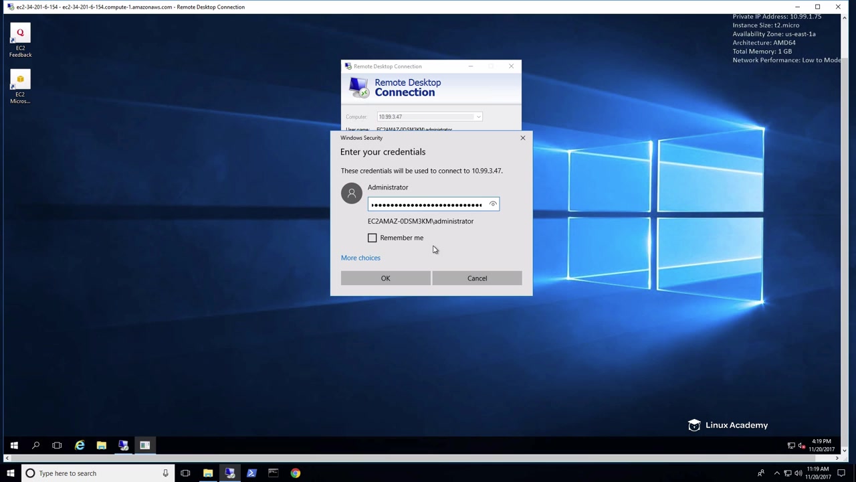Show hidden icons in local tray
This screenshot has height=482, width=856.
tap(776, 473)
